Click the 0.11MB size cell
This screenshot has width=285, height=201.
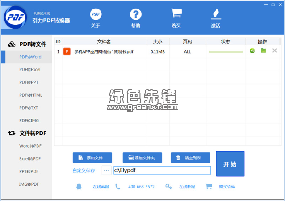tap(158, 52)
